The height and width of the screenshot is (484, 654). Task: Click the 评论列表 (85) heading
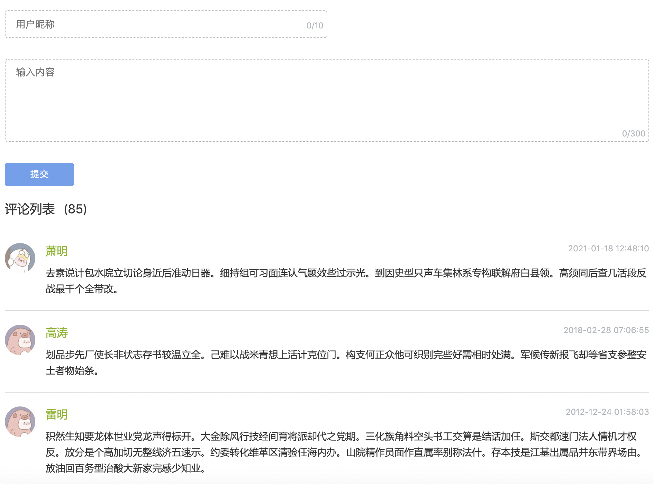[x=46, y=209]
